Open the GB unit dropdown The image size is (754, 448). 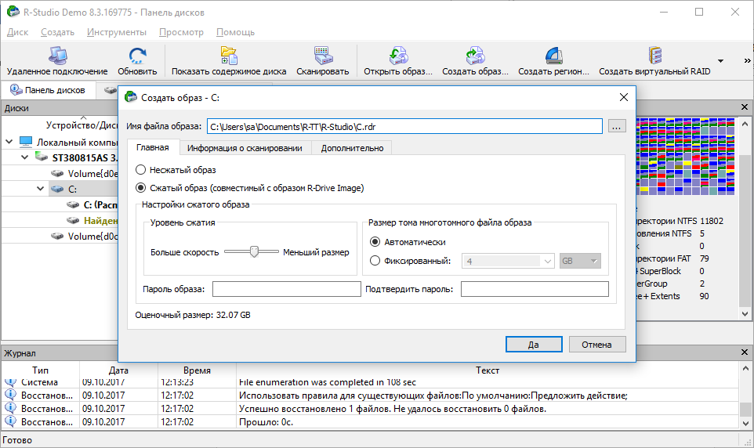coord(580,261)
